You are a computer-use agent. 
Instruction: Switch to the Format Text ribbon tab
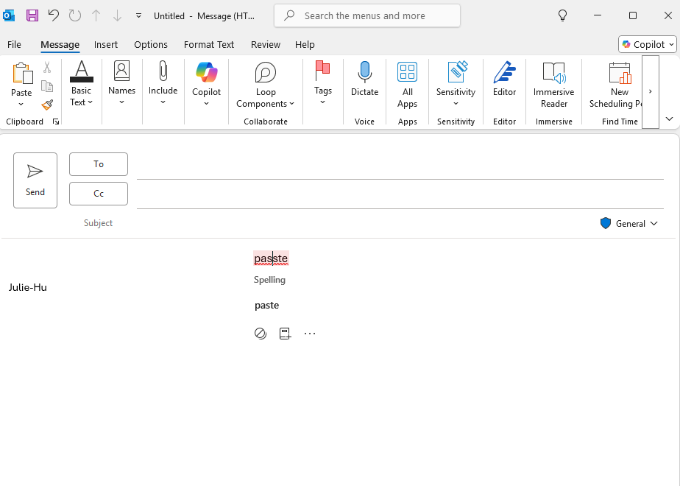209,44
